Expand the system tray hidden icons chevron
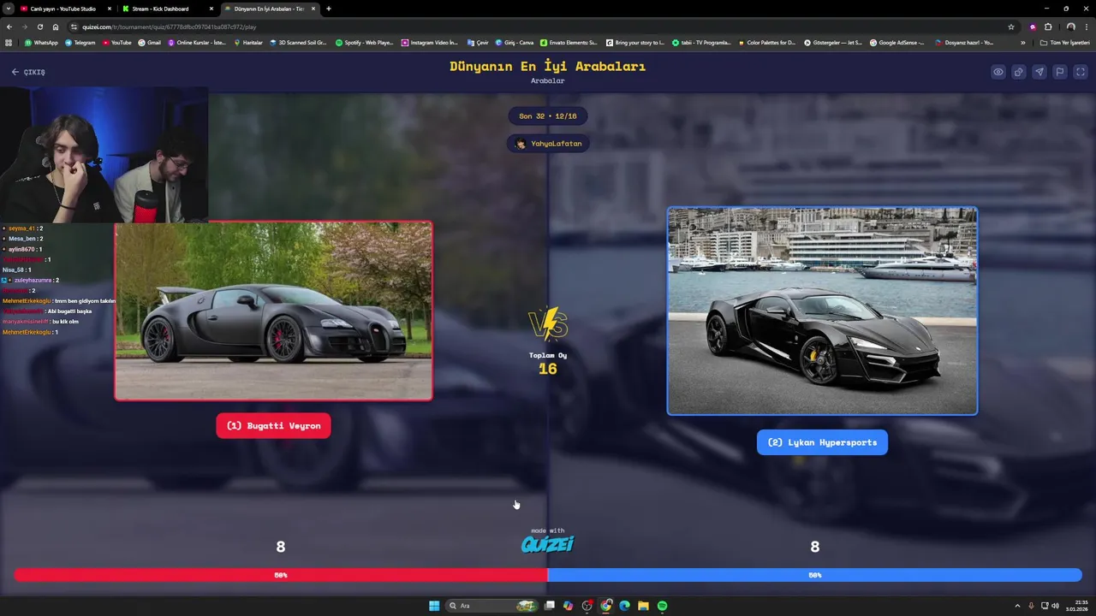The width and height of the screenshot is (1096, 616). click(x=1017, y=606)
